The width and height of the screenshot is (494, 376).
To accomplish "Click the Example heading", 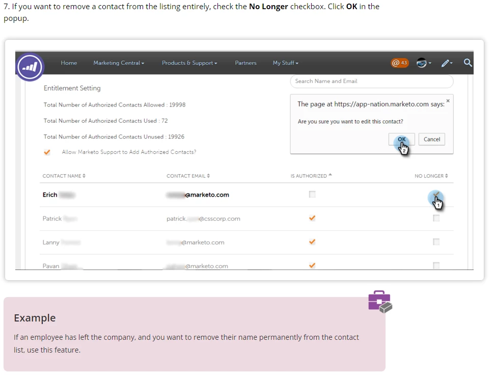I will click(x=35, y=318).
